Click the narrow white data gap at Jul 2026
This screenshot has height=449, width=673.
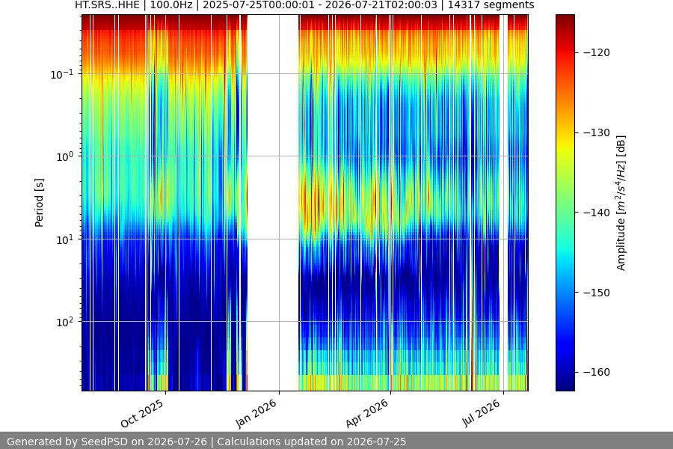pos(503,203)
